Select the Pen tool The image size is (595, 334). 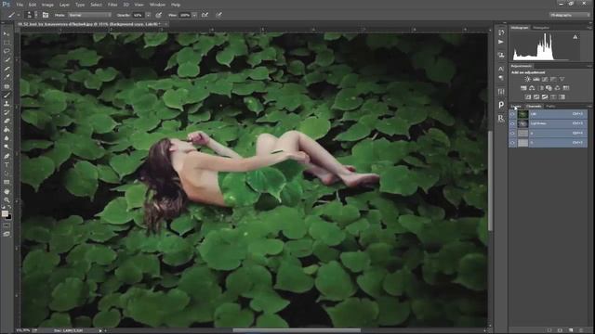[7, 156]
